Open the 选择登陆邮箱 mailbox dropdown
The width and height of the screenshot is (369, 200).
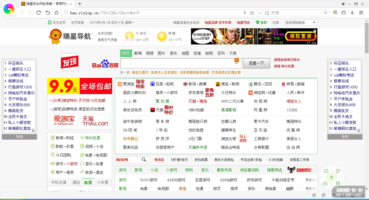301,23
